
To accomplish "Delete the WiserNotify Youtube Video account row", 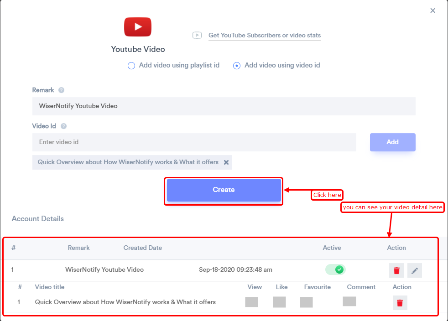I will 396,270.
